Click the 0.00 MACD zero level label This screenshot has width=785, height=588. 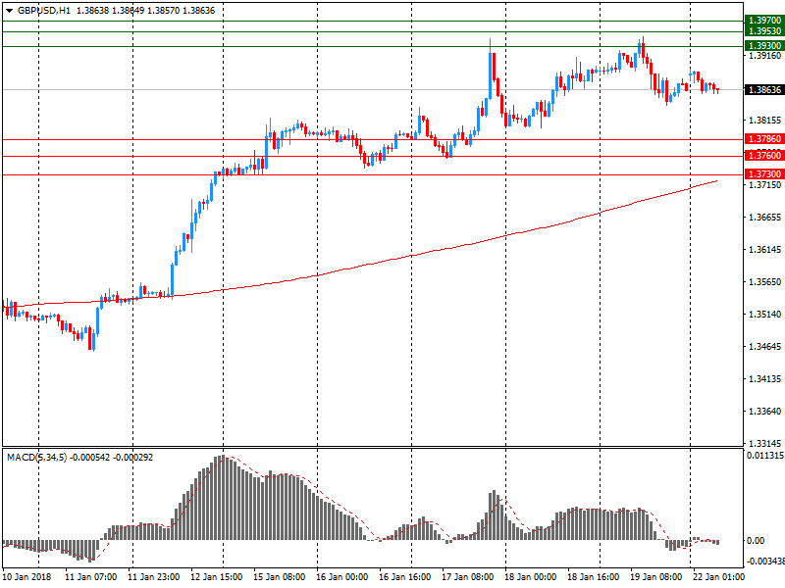(x=756, y=541)
